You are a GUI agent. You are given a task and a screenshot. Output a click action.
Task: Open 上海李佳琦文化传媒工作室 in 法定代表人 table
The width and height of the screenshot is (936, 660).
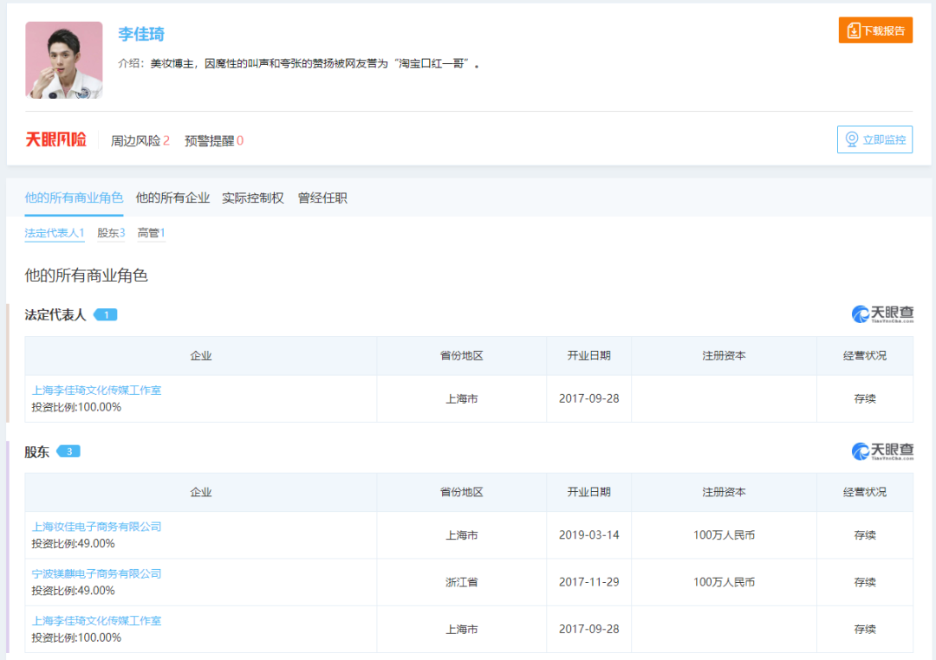pos(96,391)
